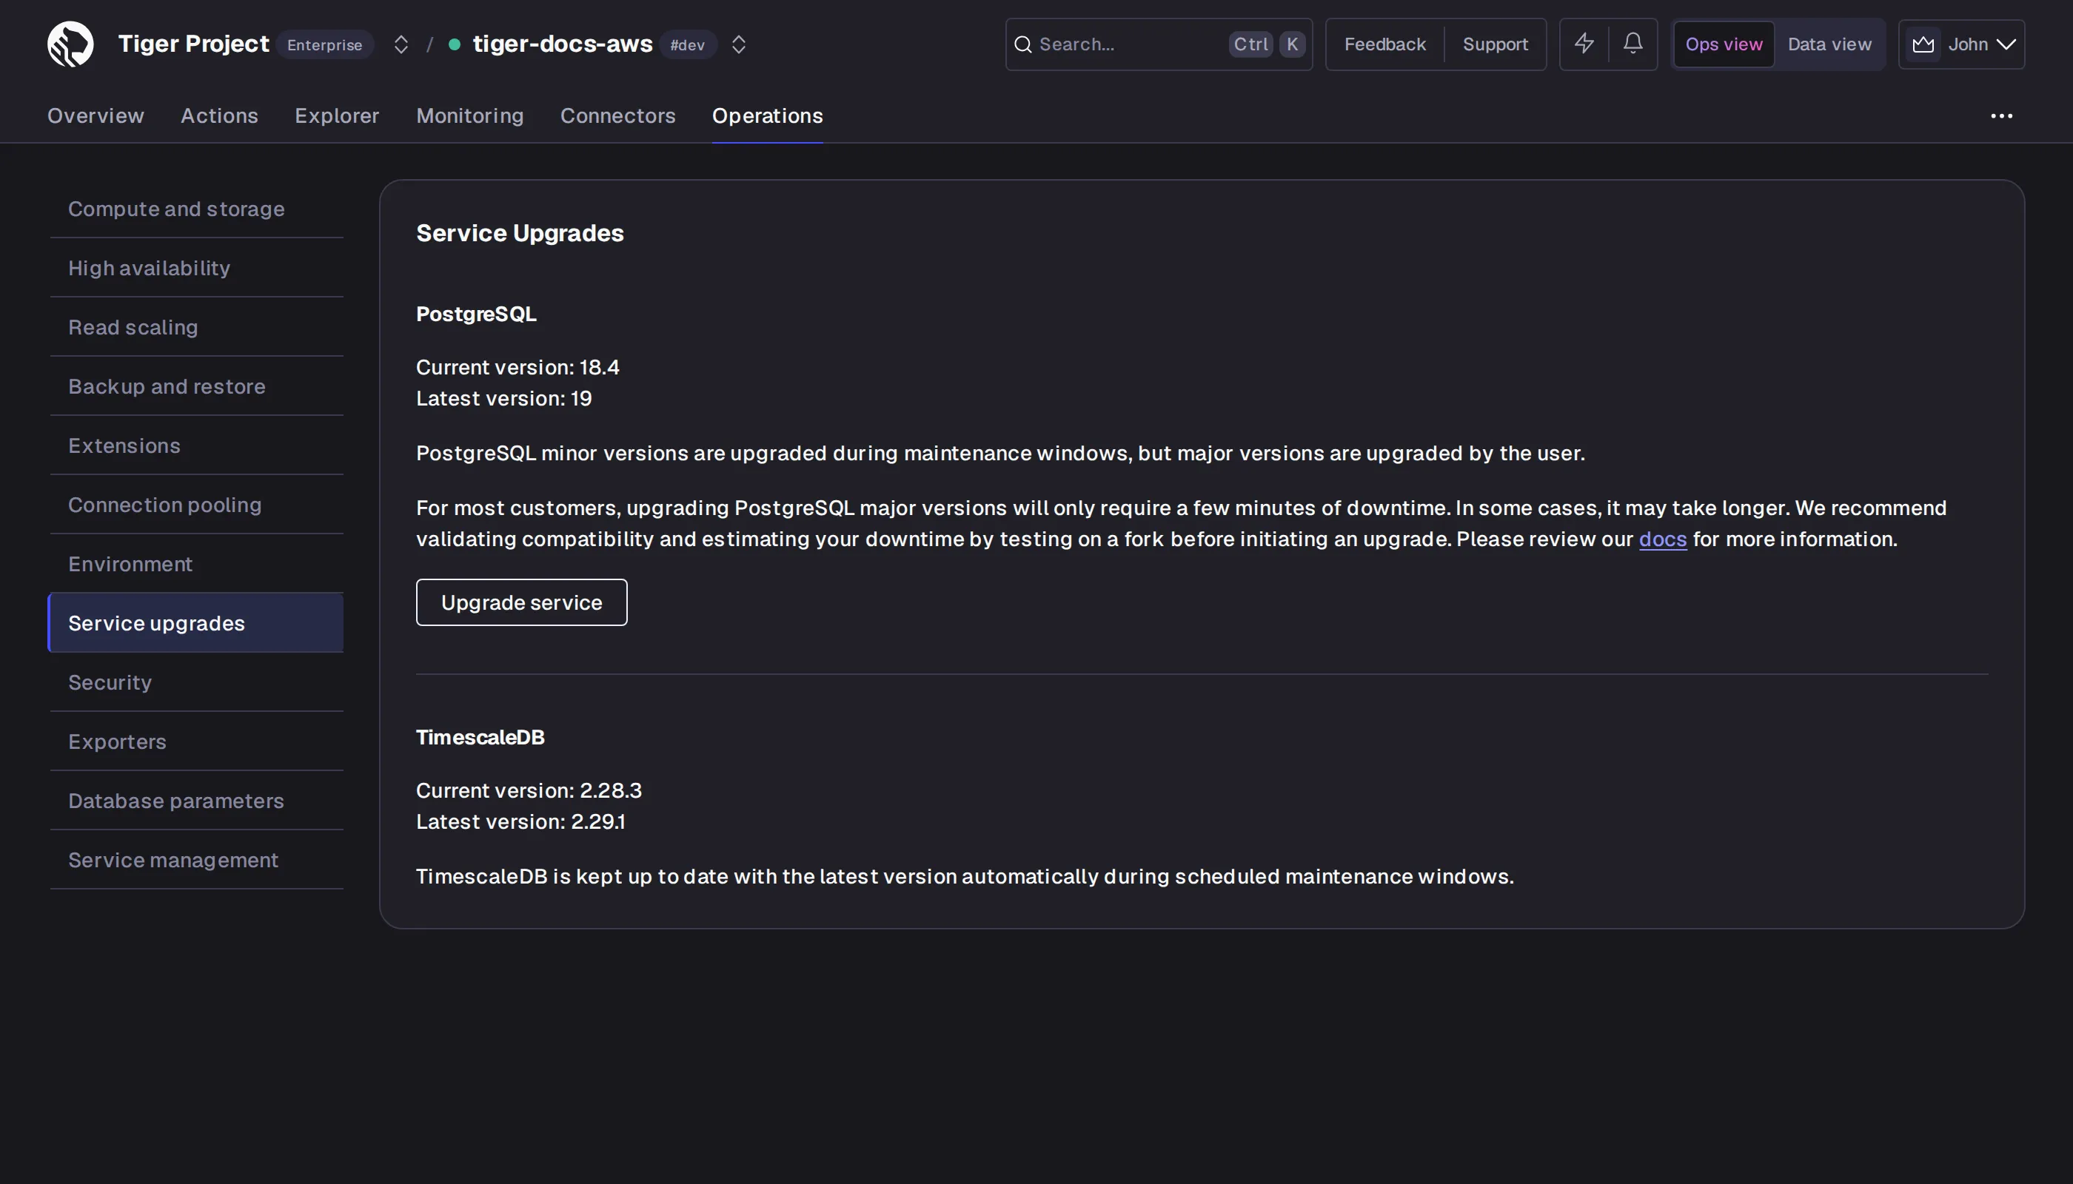Open the Connectors tab
This screenshot has height=1184, width=2073.
point(617,115)
